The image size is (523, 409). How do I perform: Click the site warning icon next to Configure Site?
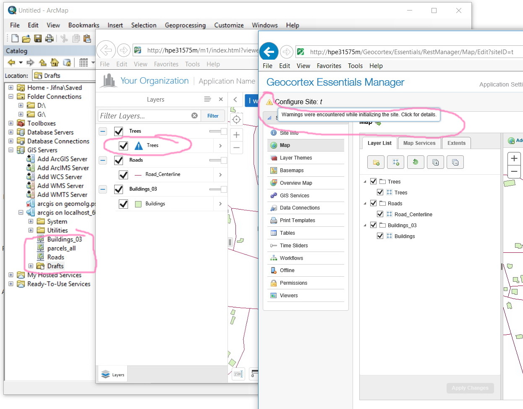pos(269,102)
